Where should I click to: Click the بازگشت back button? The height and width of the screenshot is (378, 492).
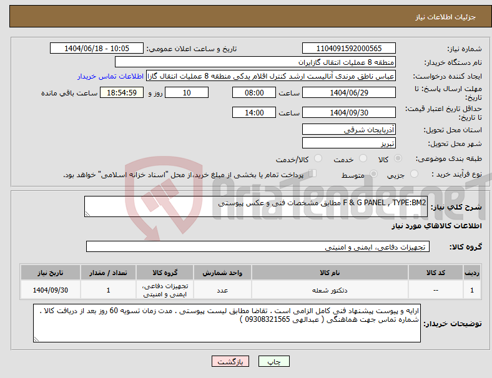pos(230,361)
